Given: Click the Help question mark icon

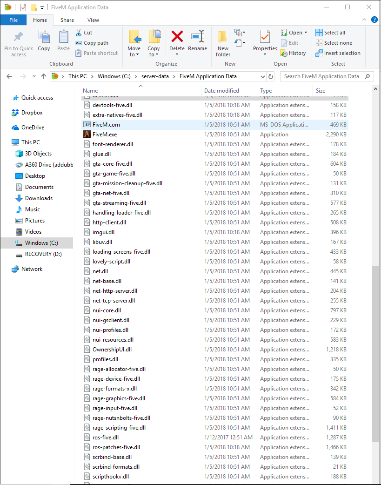Looking at the screenshot, I should click(x=374, y=20).
